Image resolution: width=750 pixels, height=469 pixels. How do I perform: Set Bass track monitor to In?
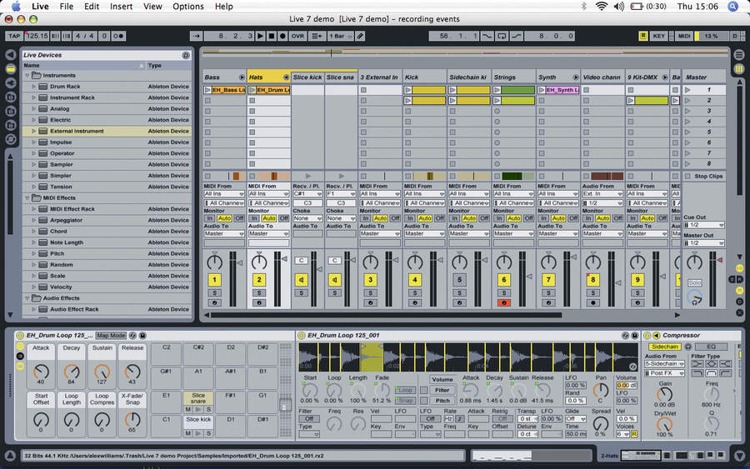point(209,218)
